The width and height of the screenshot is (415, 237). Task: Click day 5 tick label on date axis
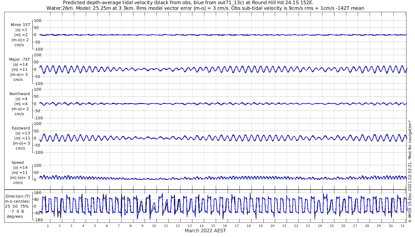(x=95, y=226)
